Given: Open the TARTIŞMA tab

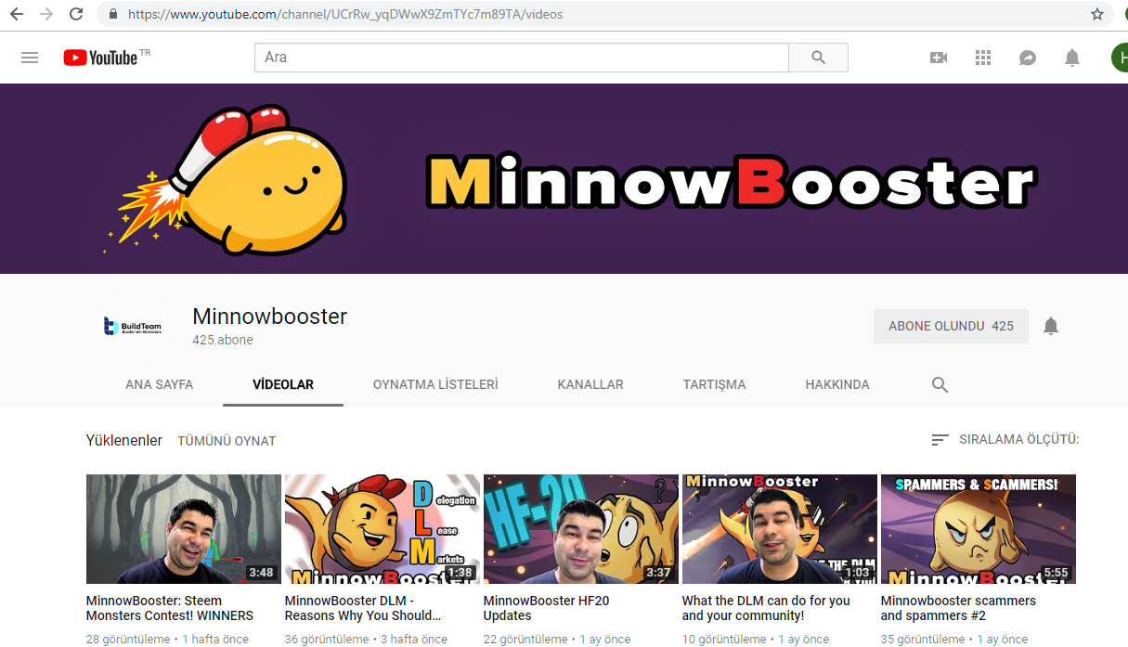Looking at the screenshot, I should click(x=715, y=384).
